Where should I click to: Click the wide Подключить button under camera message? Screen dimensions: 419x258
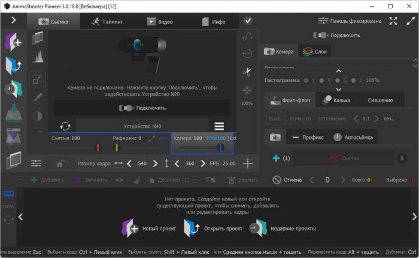(x=142, y=108)
